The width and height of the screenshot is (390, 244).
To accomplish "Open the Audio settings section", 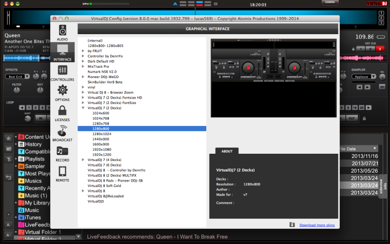I will tap(62, 32).
